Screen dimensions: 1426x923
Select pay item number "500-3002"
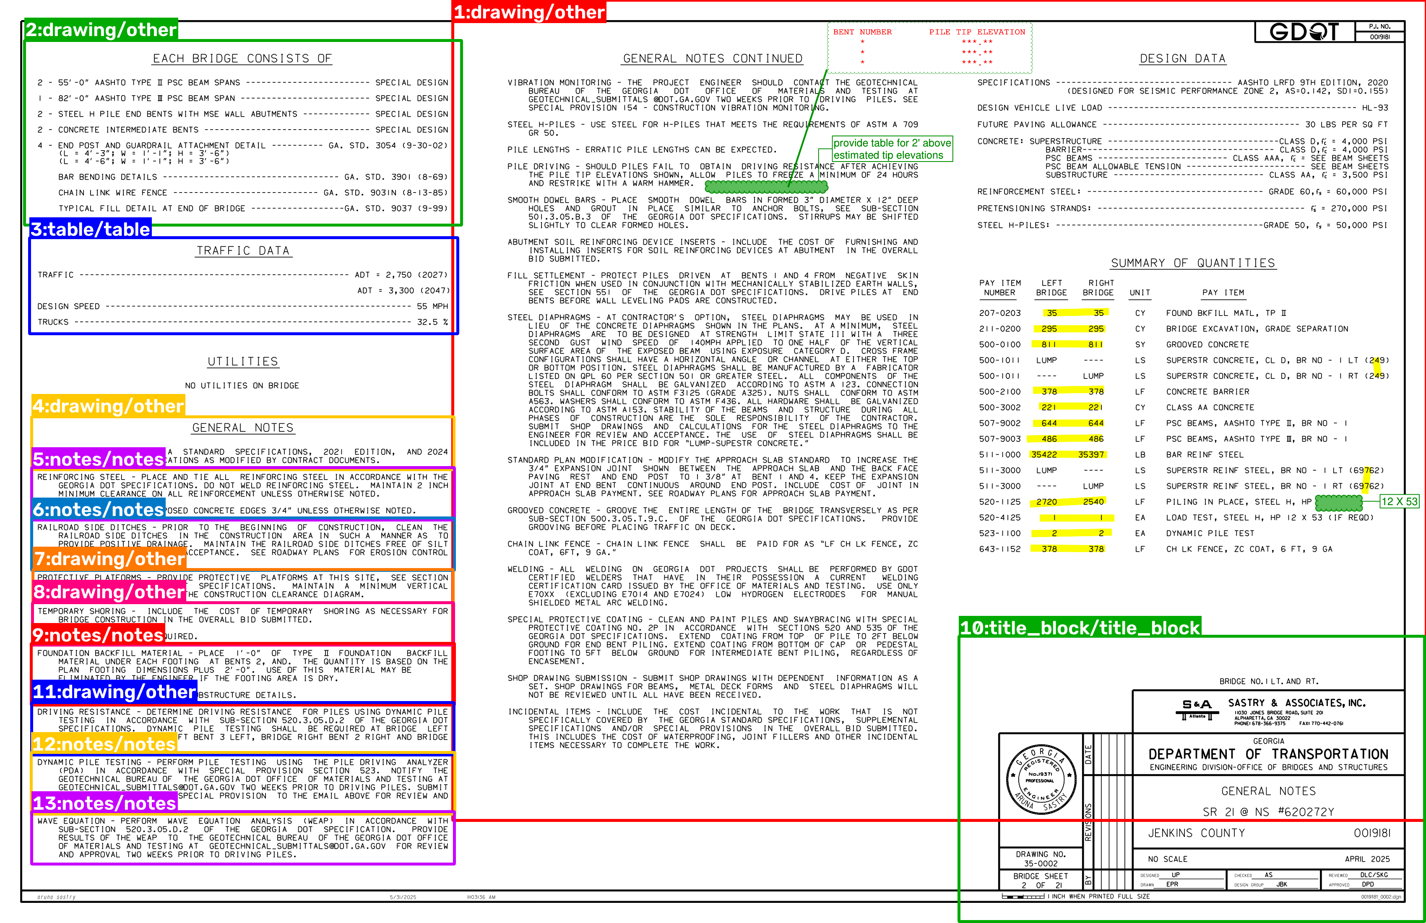click(999, 407)
